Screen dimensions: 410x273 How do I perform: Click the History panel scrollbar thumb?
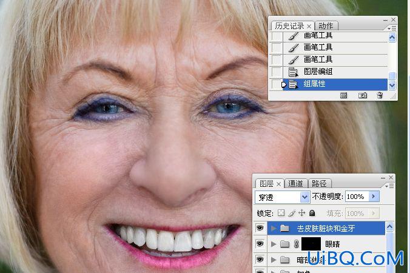(392, 76)
